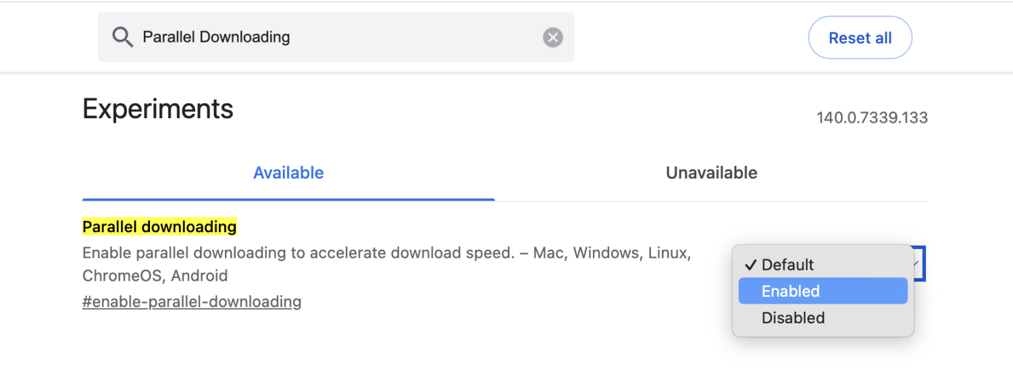Image resolution: width=1013 pixels, height=380 pixels.
Task: Open the #enable-parallel-downloading link
Action: 192,301
